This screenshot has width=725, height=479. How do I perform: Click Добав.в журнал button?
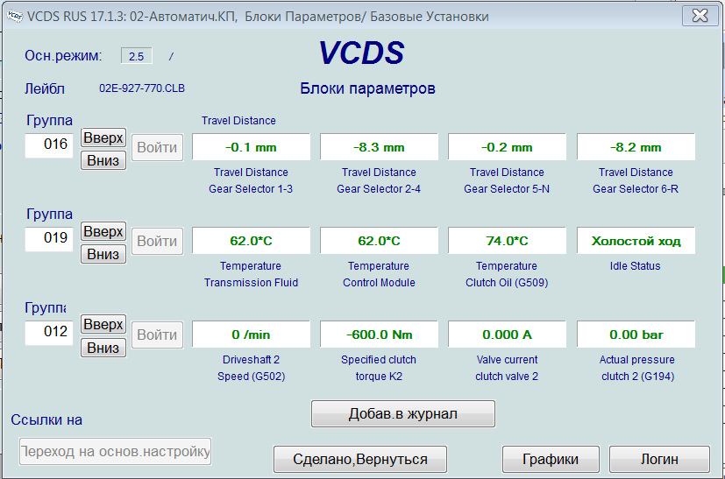pyautogui.click(x=403, y=414)
